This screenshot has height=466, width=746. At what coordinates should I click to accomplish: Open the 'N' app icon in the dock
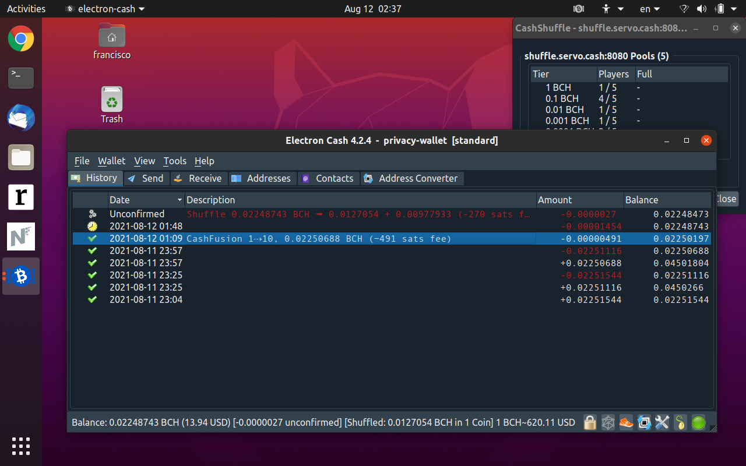coord(21,236)
